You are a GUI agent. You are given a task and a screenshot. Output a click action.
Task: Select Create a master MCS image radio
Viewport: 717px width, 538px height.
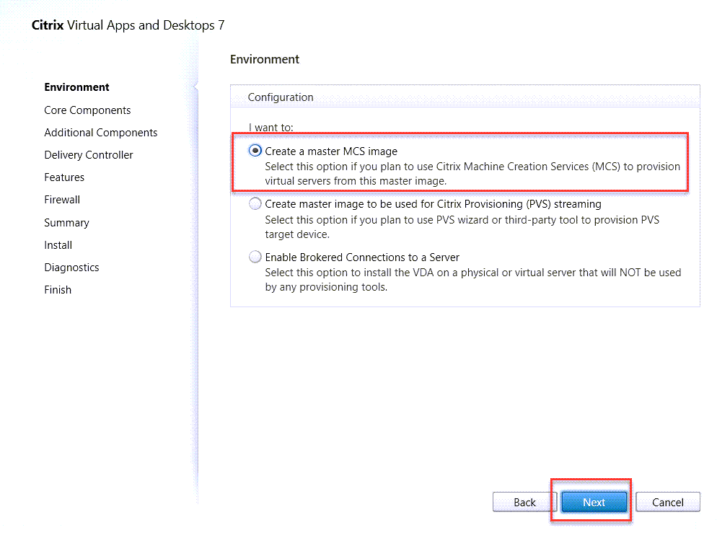click(x=255, y=151)
